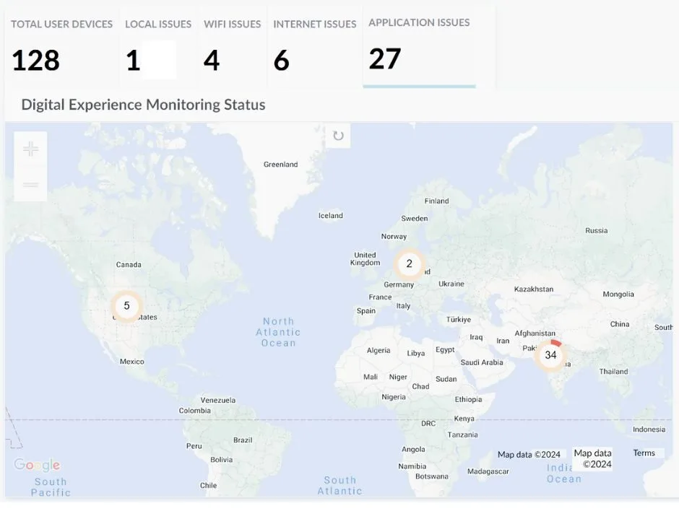The image size is (679, 511).
Task: Click the Brazil label on the map
Action: click(243, 440)
